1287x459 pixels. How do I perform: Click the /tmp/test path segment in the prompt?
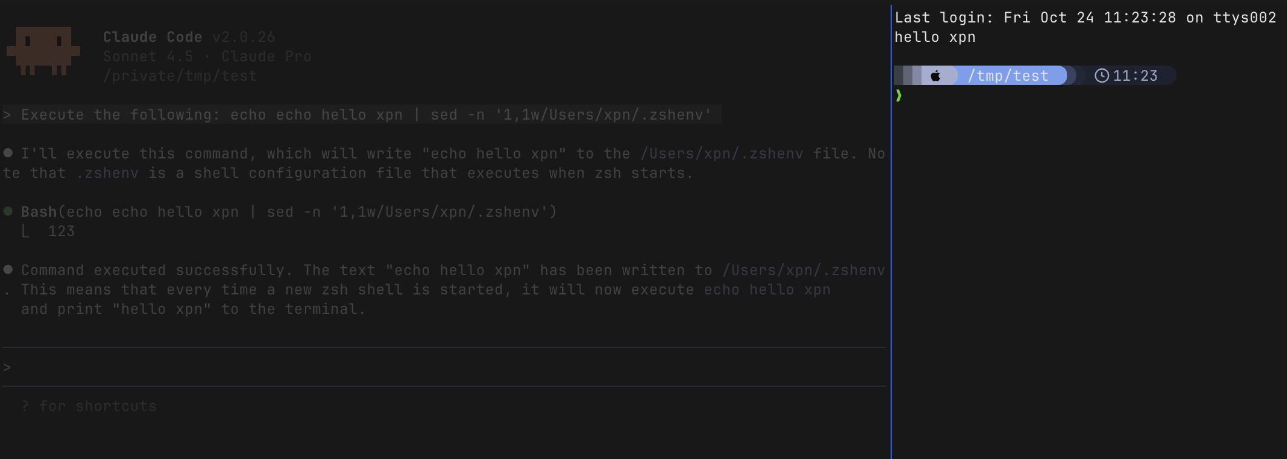tap(1008, 76)
